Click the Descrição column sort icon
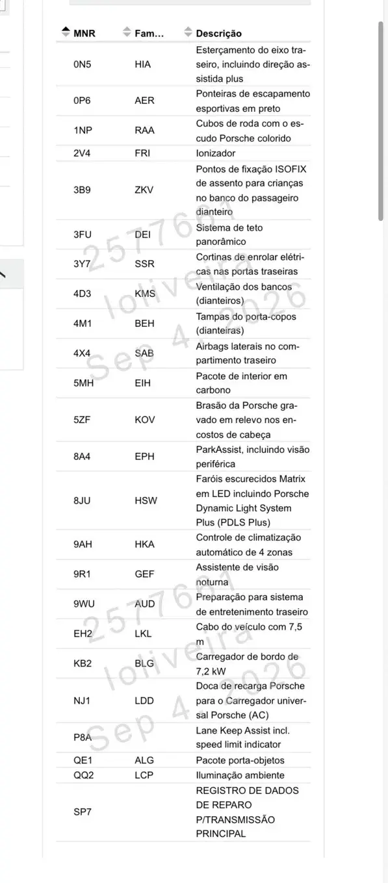The image size is (388, 883). (x=188, y=31)
